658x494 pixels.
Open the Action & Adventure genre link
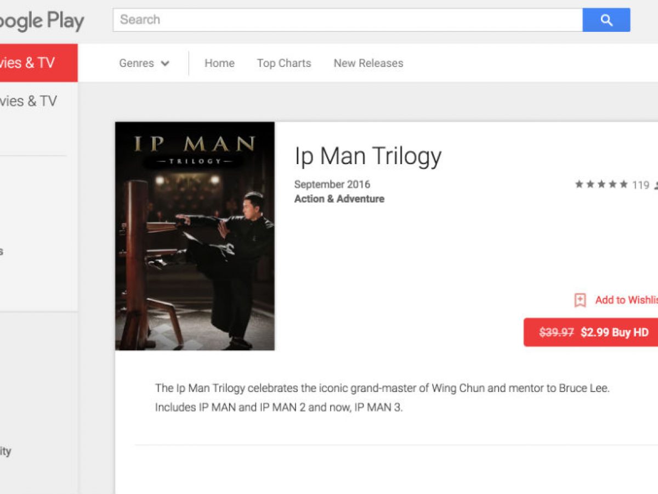click(x=339, y=199)
